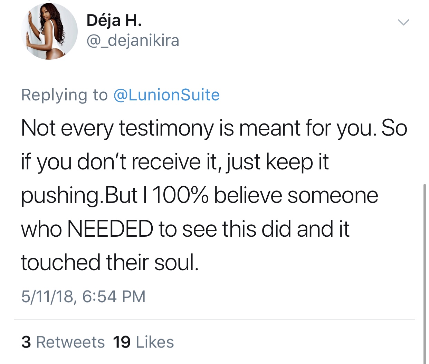Open the Likes label
This screenshot has width=429, height=364.
pyautogui.click(x=155, y=342)
